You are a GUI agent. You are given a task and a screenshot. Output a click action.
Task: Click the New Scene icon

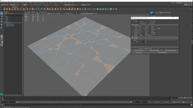click(x=11, y=5)
